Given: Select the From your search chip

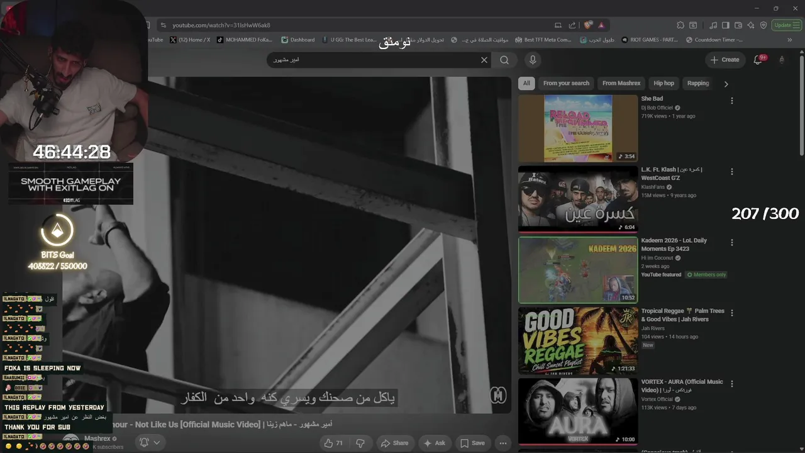Looking at the screenshot, I should point(566,83).
